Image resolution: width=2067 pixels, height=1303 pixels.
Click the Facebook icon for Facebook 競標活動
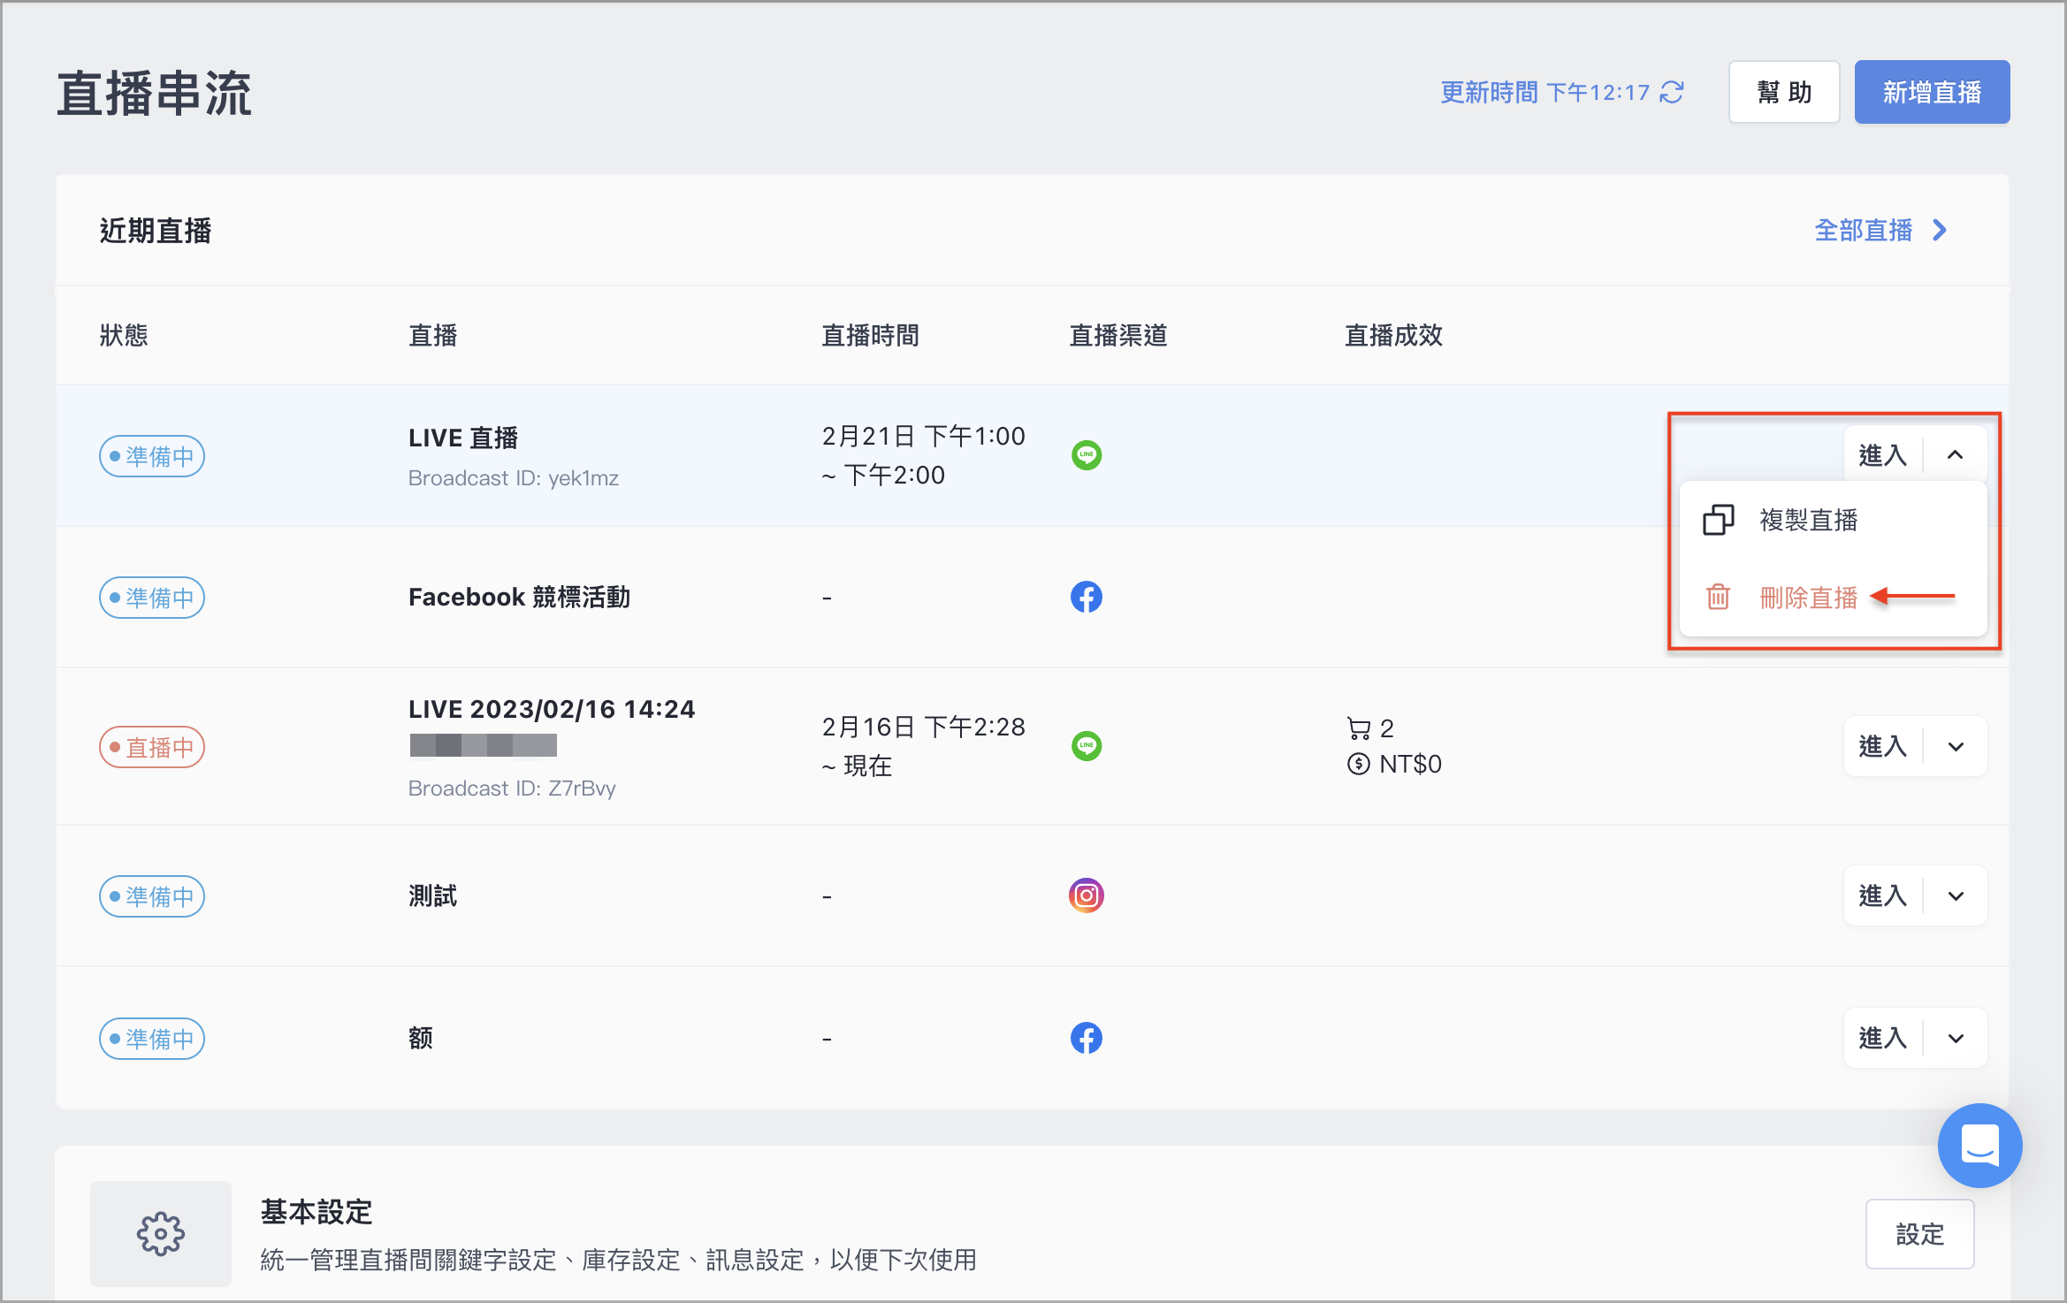[1087, 598]
